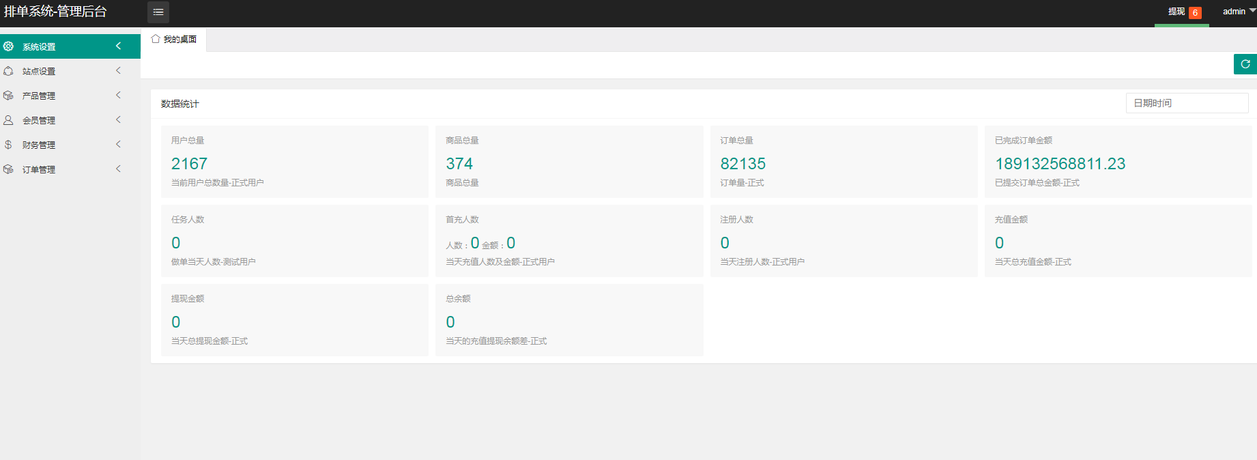
Task: Open the 站点设置 menu
Action: tap(70, 71)
